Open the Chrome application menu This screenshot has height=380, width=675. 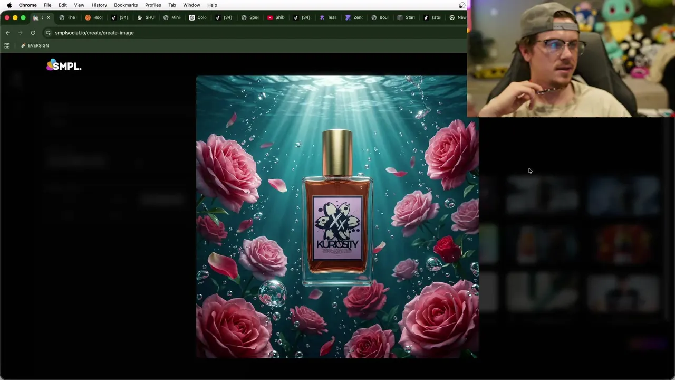coord(28,5)
